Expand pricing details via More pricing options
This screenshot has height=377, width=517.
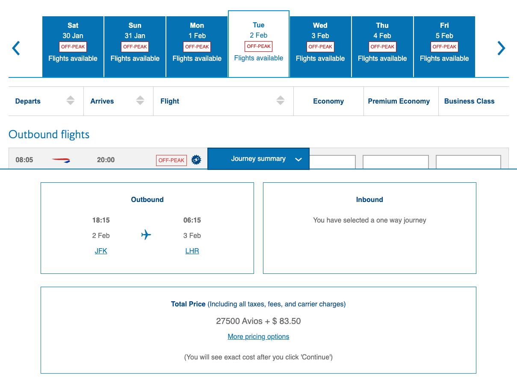pos(258,336)
